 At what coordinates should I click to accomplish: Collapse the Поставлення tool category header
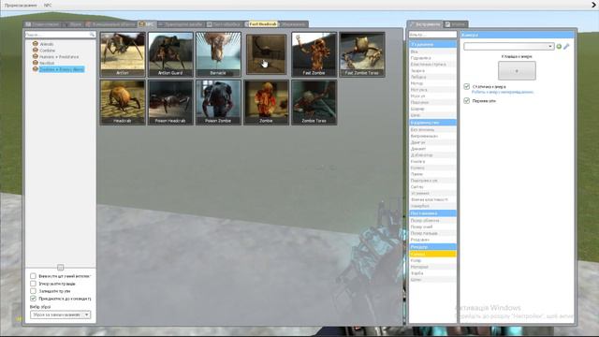tap(432, 213)
